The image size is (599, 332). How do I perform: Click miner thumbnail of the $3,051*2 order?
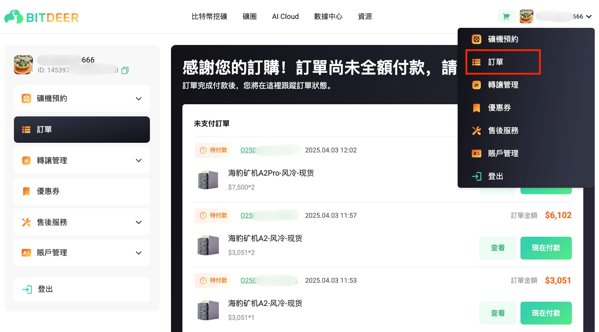tap(208, 245)
